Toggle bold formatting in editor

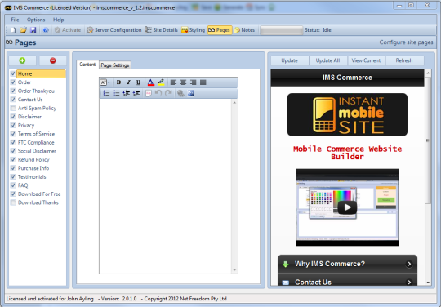(118, 82)
